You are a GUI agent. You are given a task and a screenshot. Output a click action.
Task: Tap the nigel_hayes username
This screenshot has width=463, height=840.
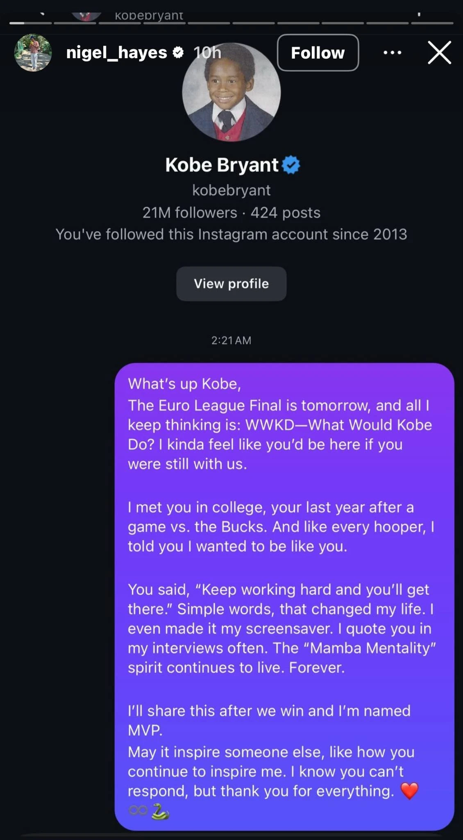[116, 52]
